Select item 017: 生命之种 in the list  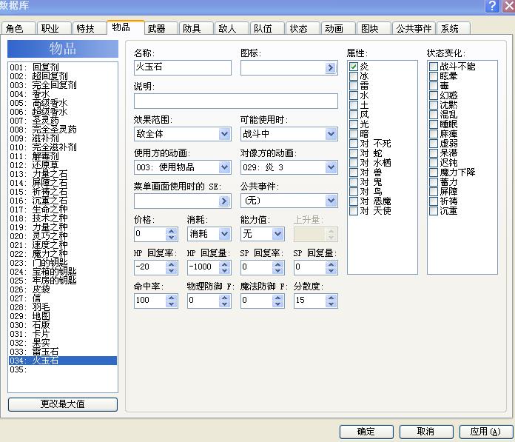pyautogui.click(x=63, y=210)
